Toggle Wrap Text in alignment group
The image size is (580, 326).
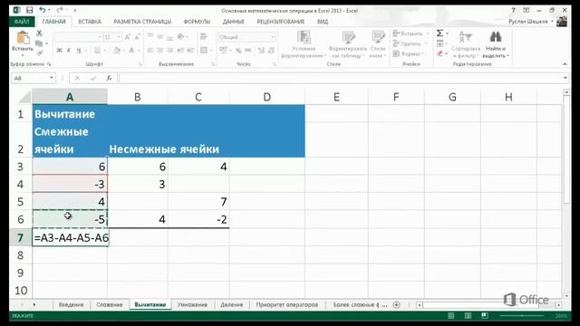204,36
